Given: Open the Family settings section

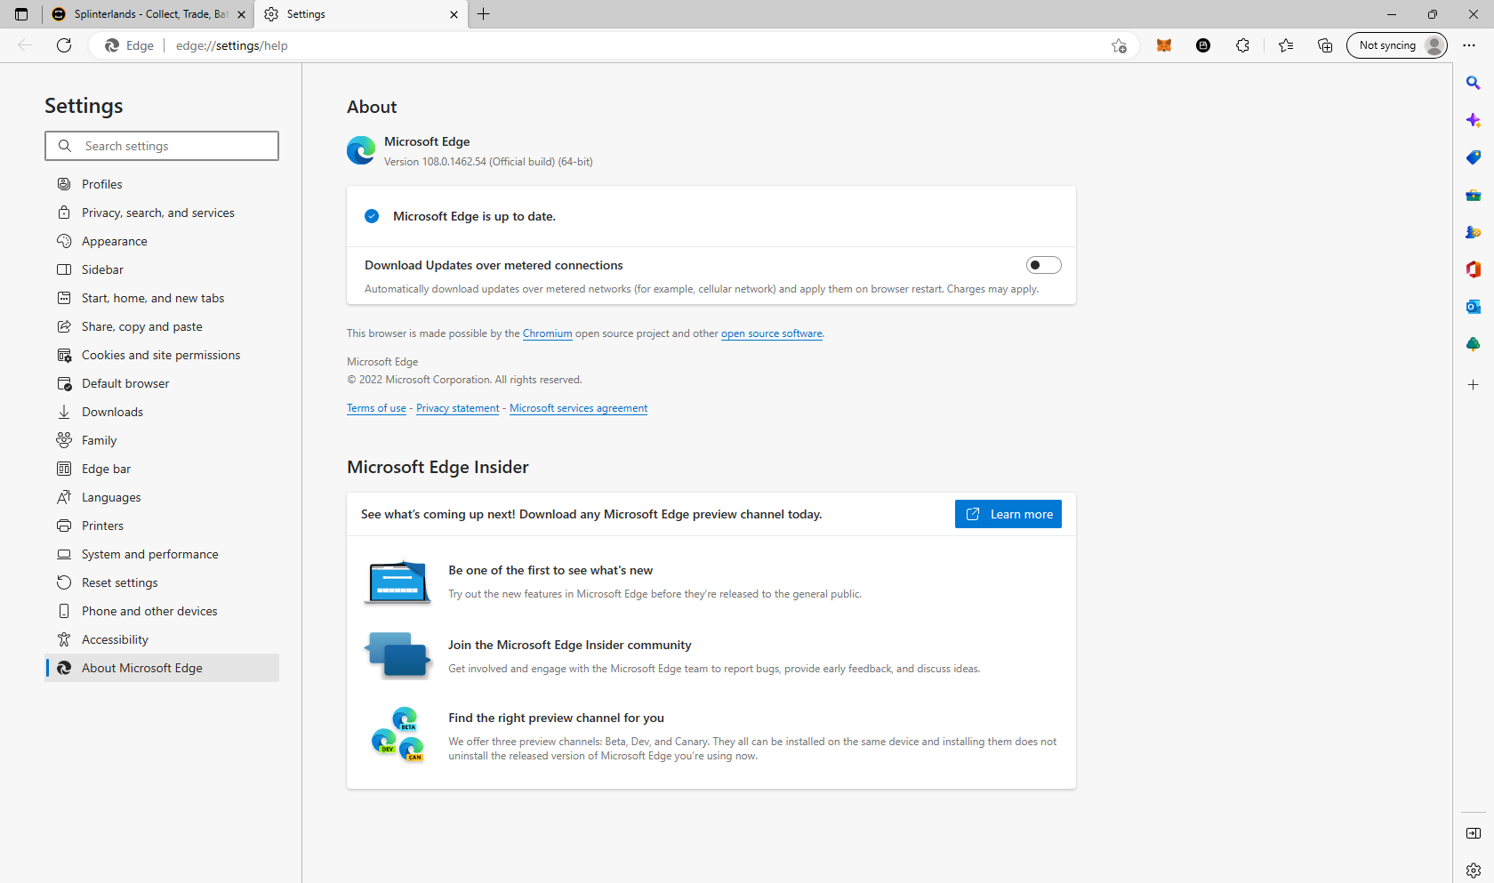Looking at the screenshot, I should [162, 440].
